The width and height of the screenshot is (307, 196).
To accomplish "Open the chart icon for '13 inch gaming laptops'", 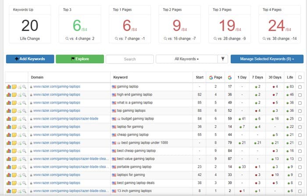I will click(x=9, y=191).
